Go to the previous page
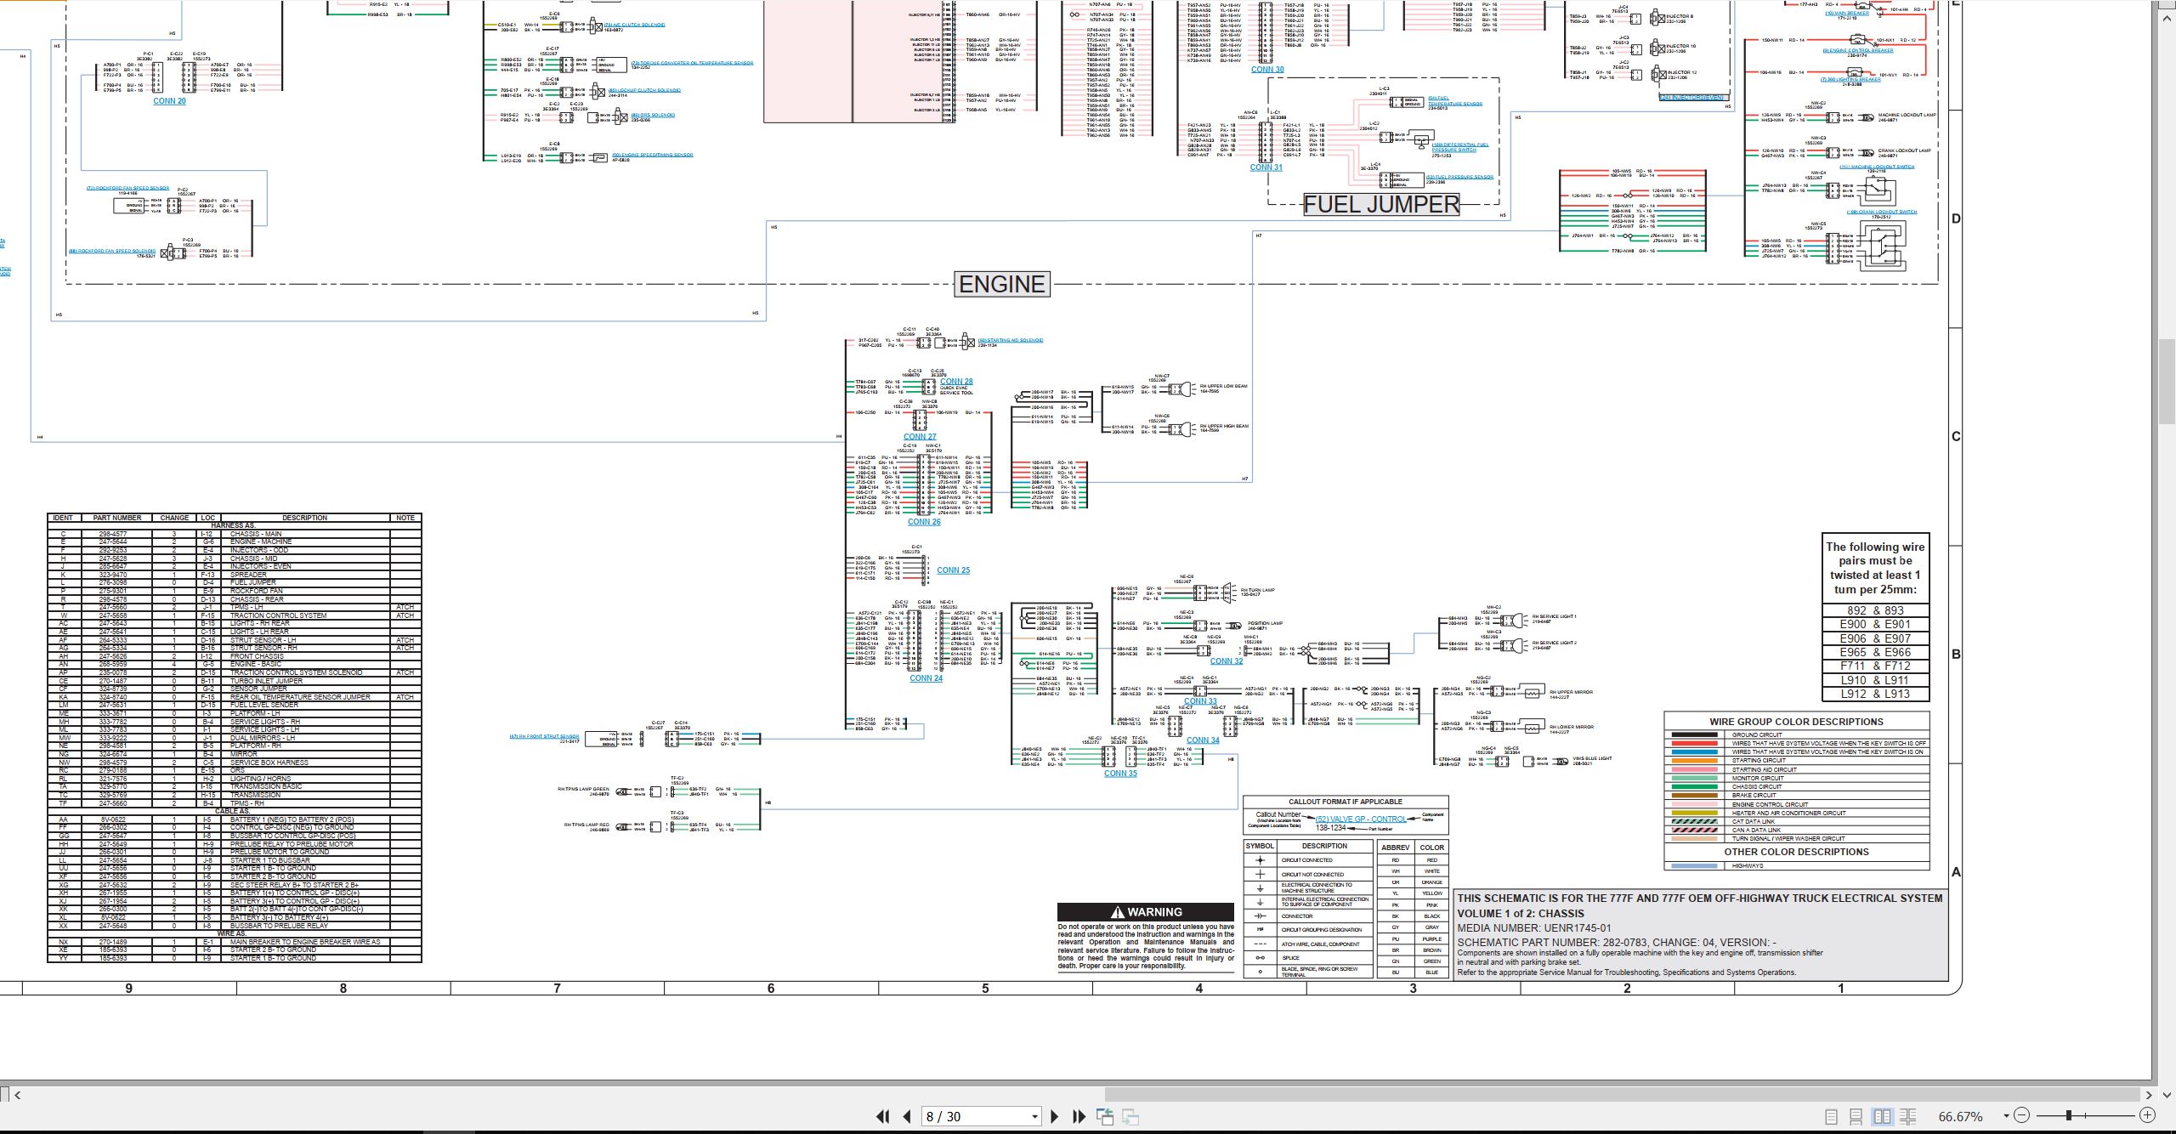This screenshot has height=1134, width=2176. pyautogui.click(x=906, y=1116)
